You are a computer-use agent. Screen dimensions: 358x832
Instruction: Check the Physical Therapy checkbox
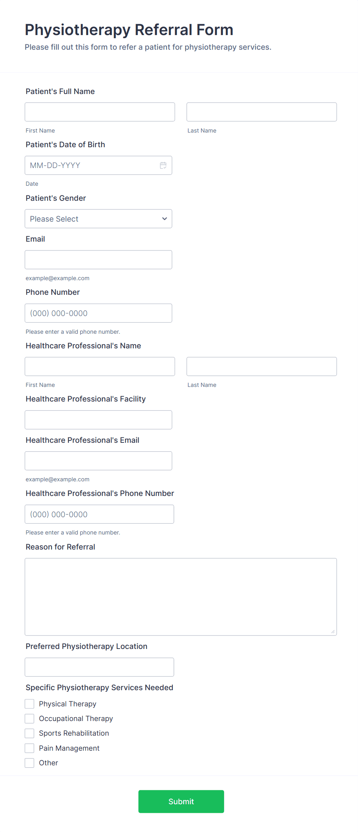(x=29, y=704)
